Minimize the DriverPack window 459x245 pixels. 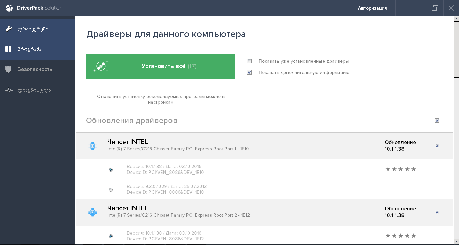(x=419, y=8)
